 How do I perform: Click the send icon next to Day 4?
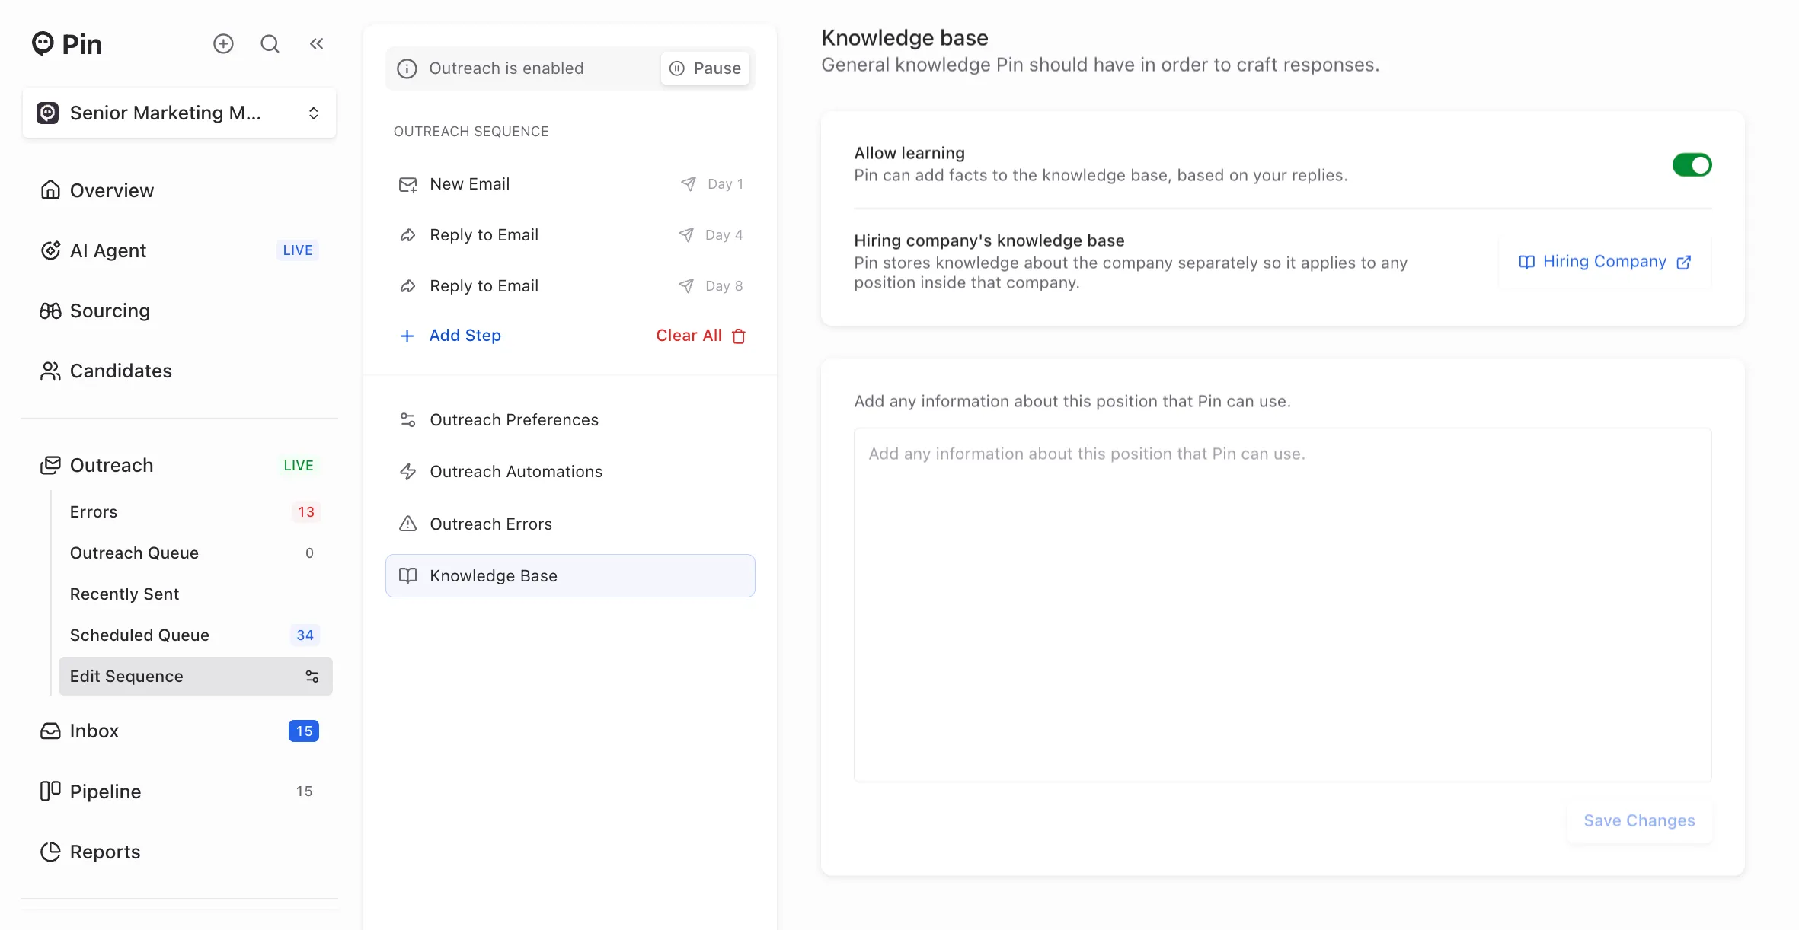coord(686,234)
